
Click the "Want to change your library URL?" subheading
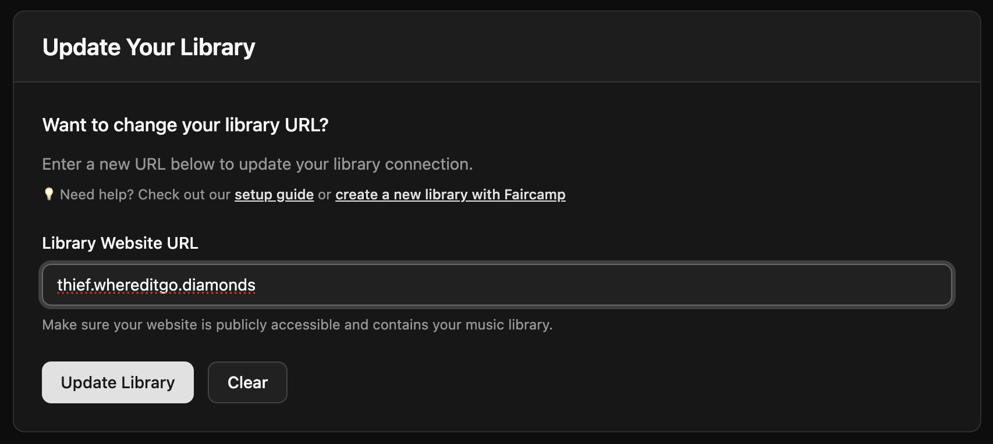(x=186, y=125)
